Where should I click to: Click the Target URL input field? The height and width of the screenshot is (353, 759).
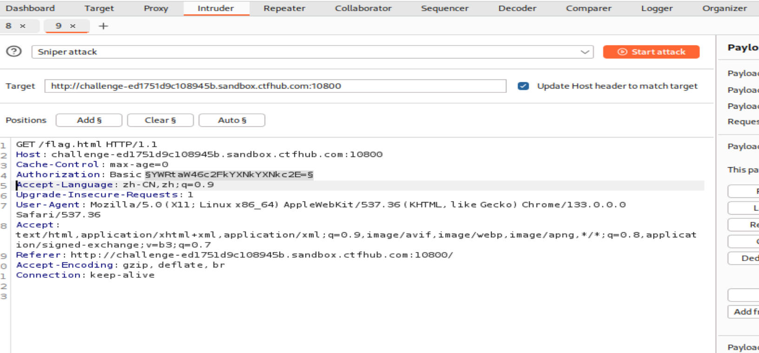pyautogui.click(x=275, y=86)
